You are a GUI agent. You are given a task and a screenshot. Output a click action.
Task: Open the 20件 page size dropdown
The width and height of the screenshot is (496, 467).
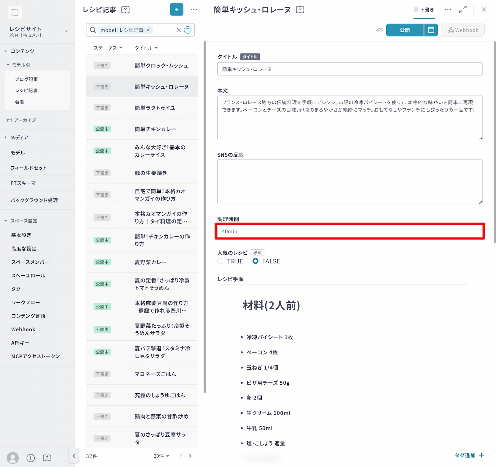pyautogui.click(x=162, y=456)
